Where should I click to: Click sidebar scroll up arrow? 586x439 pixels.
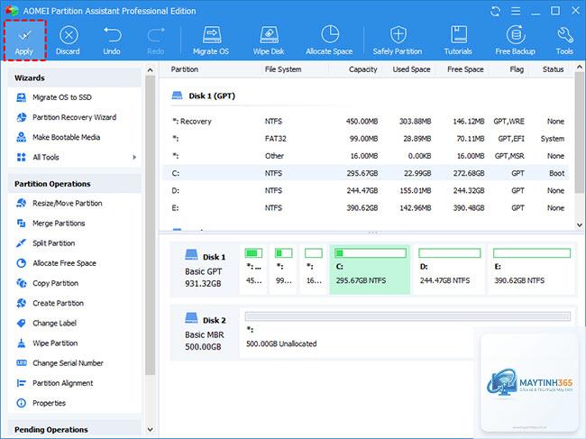(150, 70)
